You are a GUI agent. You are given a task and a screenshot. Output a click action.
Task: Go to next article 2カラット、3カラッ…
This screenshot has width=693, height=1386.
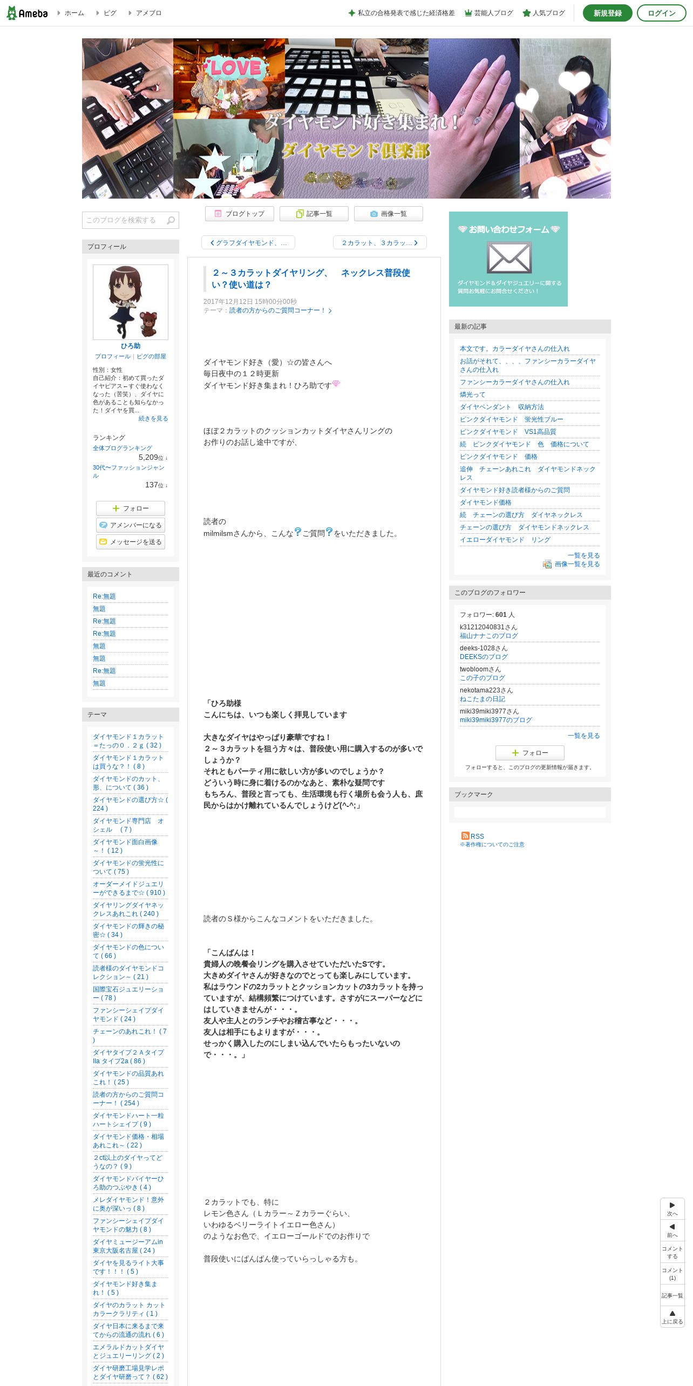click(x=380, y=243)
